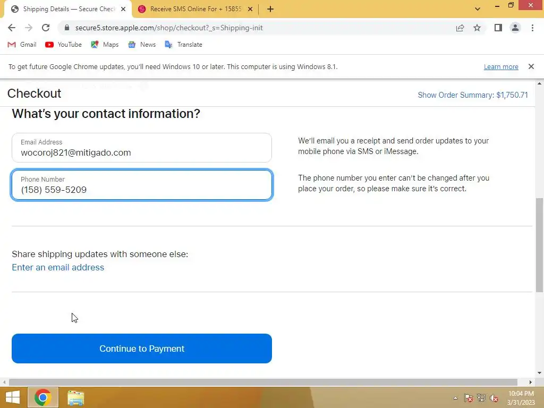Click the horizontal scrollbar thumb
This screenshot has width=544, height=408.
click(263, 382)
